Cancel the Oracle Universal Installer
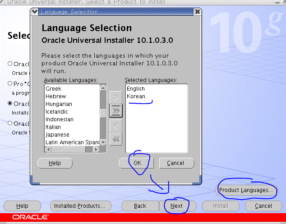This screenshot has height=224, width=286. point(263,206)
